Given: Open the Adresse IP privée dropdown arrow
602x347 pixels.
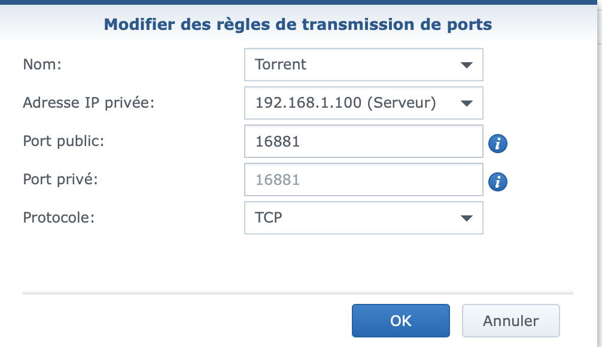Looking at the screenshot, I should [467, 104].
